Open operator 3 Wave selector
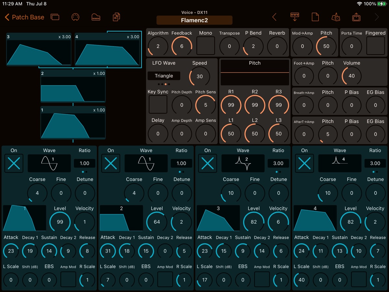Viewport: 389px width, 292px height. [x=243, y=163]
